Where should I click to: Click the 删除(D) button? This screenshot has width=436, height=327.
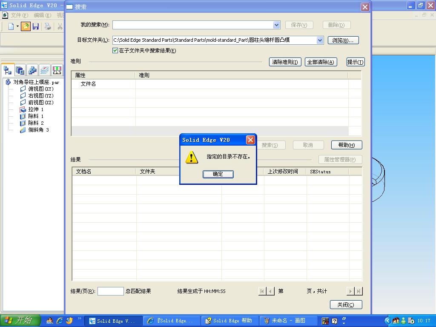(x=336, y=25)
